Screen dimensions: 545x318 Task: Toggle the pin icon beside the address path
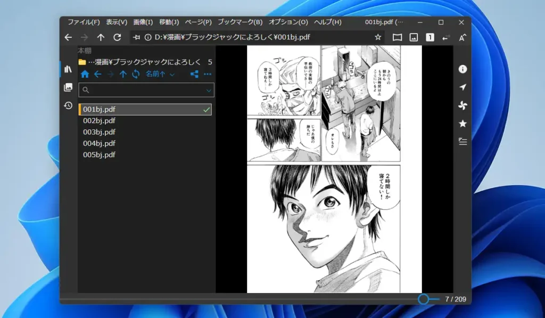tap(137, 37)
